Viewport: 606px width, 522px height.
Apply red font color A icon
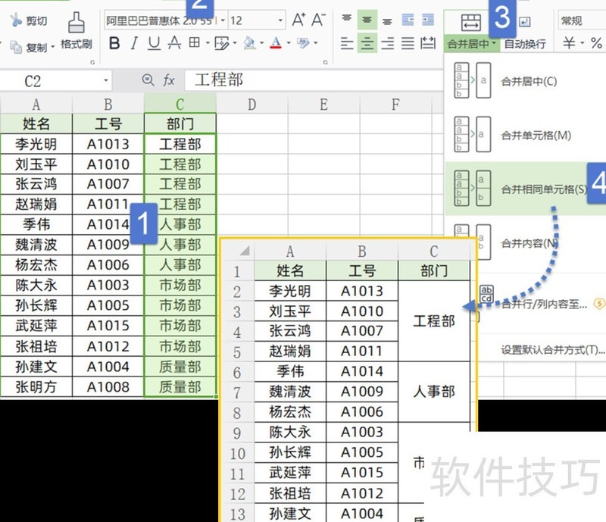(276, 43)
